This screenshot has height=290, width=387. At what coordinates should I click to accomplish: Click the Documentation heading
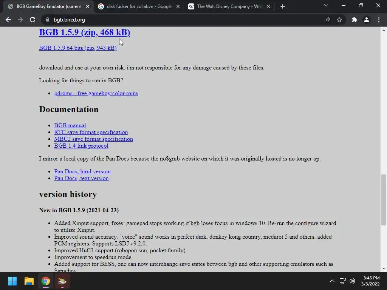click(69, 109)
